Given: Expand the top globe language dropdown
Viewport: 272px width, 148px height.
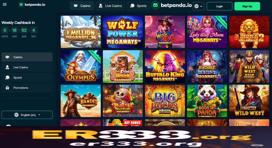Looking at the screenshot, I should point(198,6).
